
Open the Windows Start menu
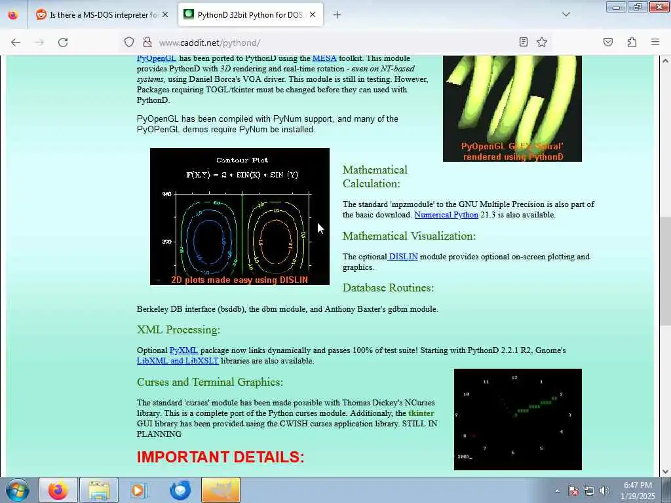[17, 490]
